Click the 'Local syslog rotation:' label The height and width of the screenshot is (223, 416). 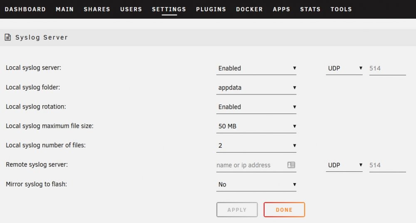point(36,107)
